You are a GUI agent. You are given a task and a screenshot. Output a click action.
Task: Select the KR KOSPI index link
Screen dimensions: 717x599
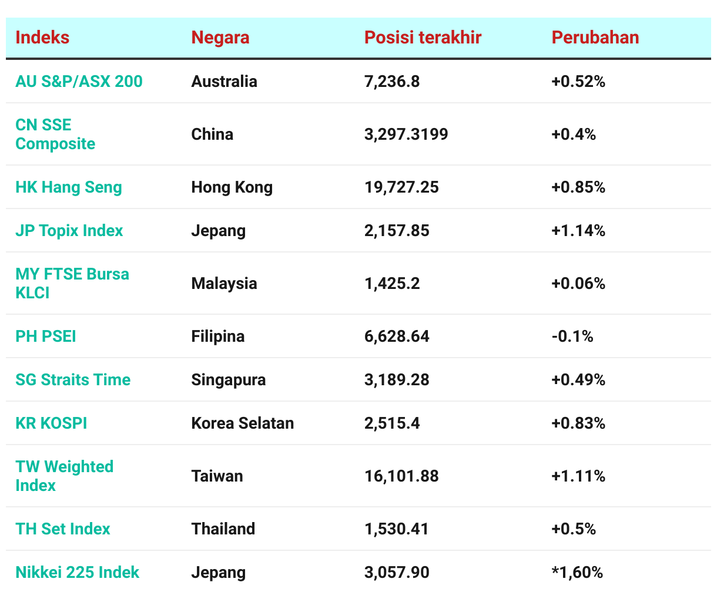pyautogui.click(x=51, y=423)
